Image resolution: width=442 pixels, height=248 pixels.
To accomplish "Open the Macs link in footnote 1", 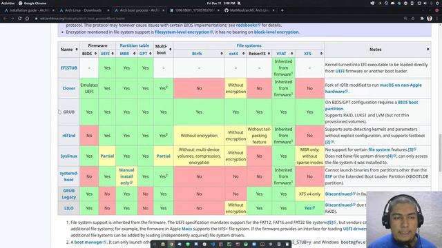I will point(186,229).
